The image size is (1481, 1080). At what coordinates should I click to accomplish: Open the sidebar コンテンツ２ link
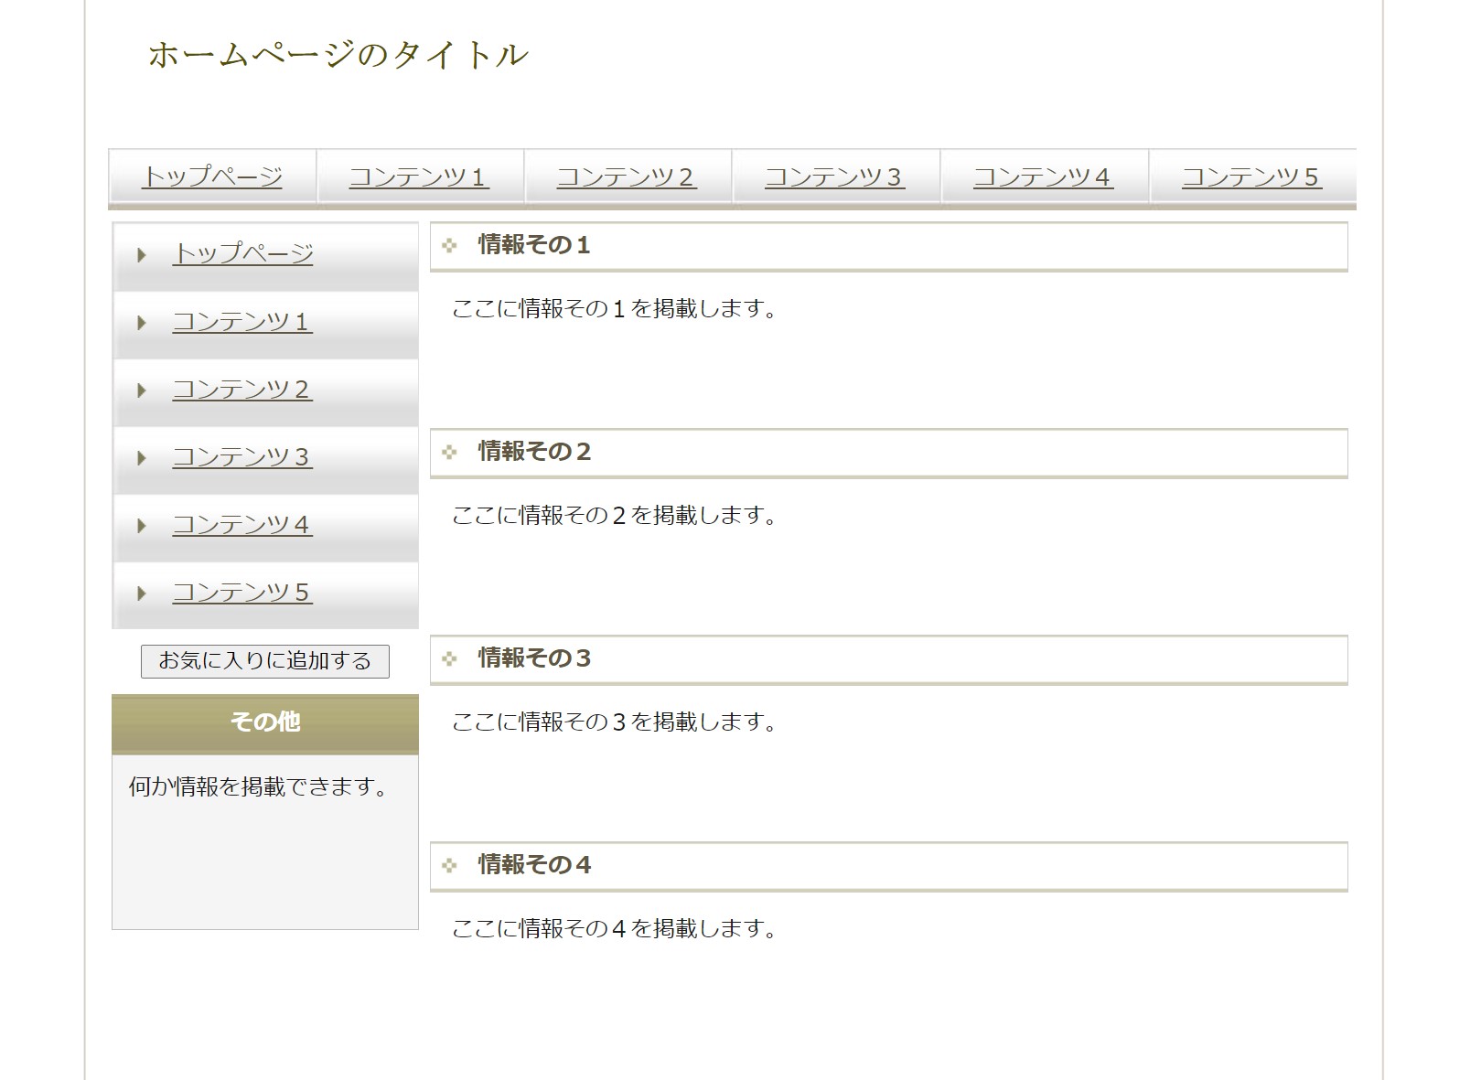click(242, 390)
